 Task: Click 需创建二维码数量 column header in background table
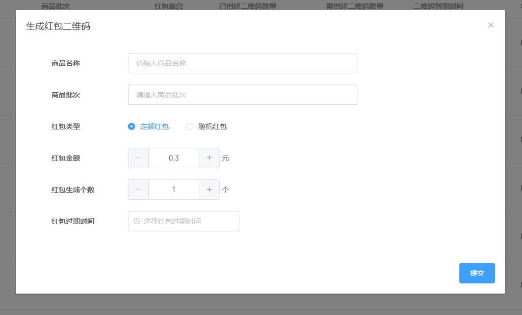[x=355, y=6]
